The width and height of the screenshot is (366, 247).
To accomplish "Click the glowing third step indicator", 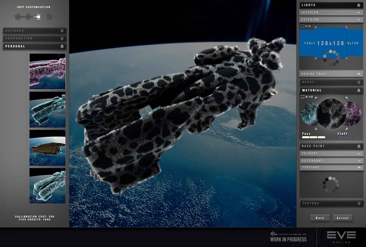I will point(38,17).
